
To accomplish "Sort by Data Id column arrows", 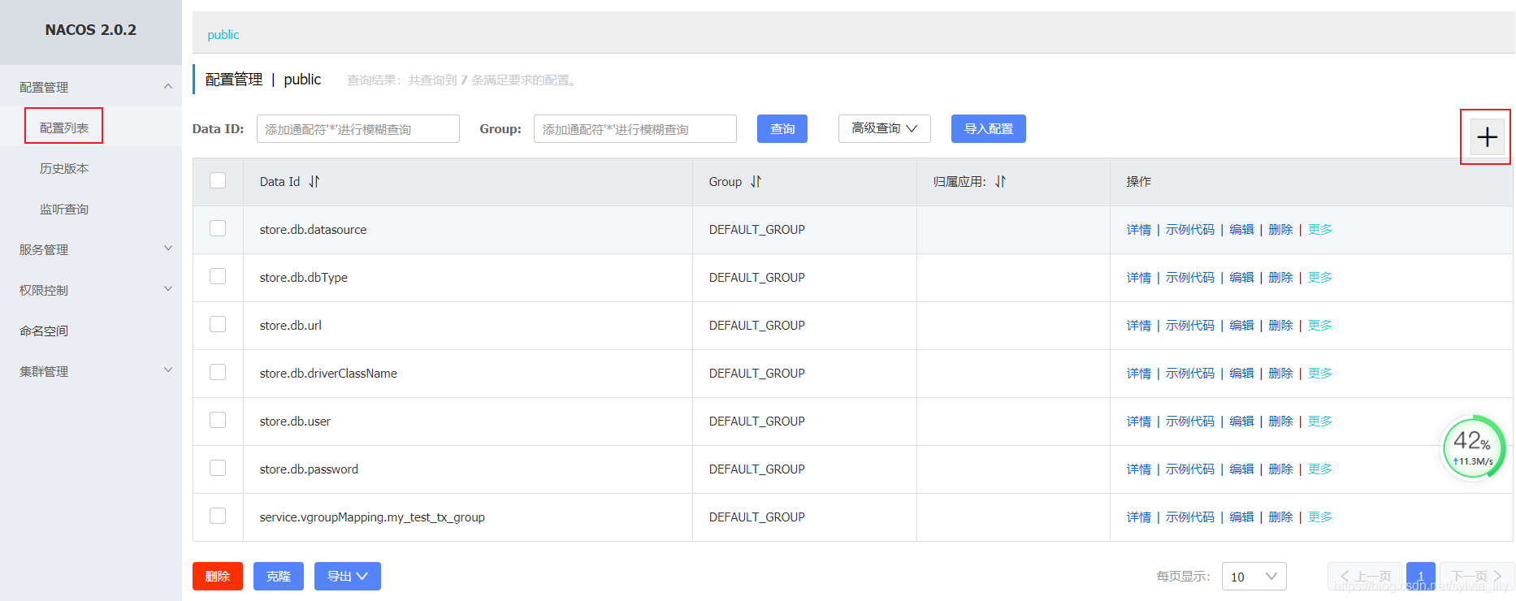I will (x=314, y=182).
